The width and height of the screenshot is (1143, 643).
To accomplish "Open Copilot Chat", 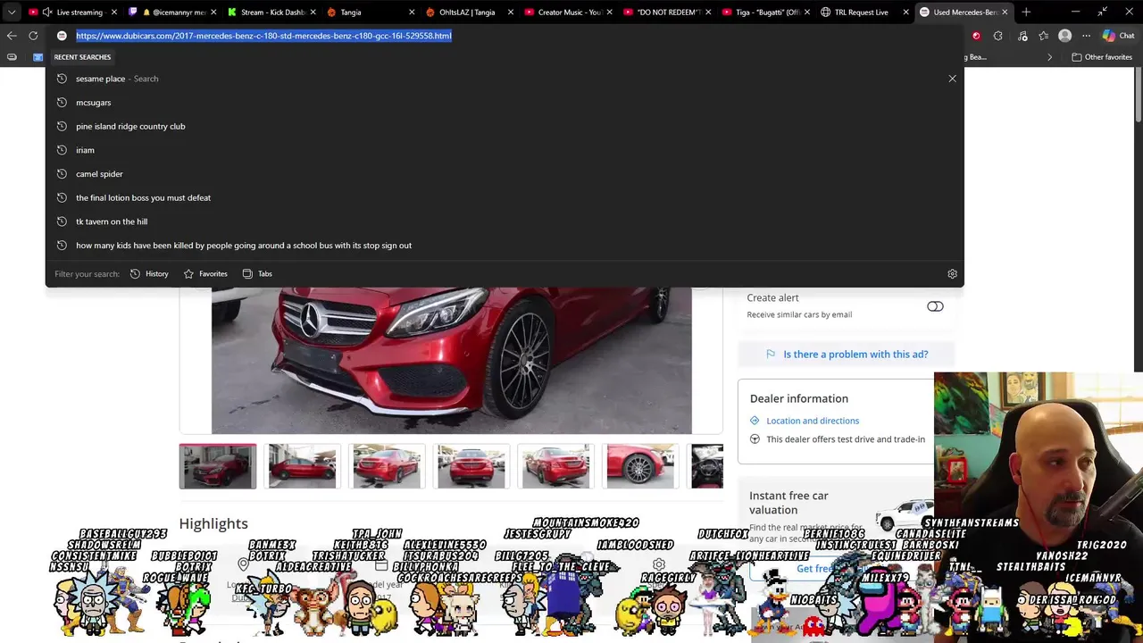I will pyautogui.click(x=1117, y=36).
